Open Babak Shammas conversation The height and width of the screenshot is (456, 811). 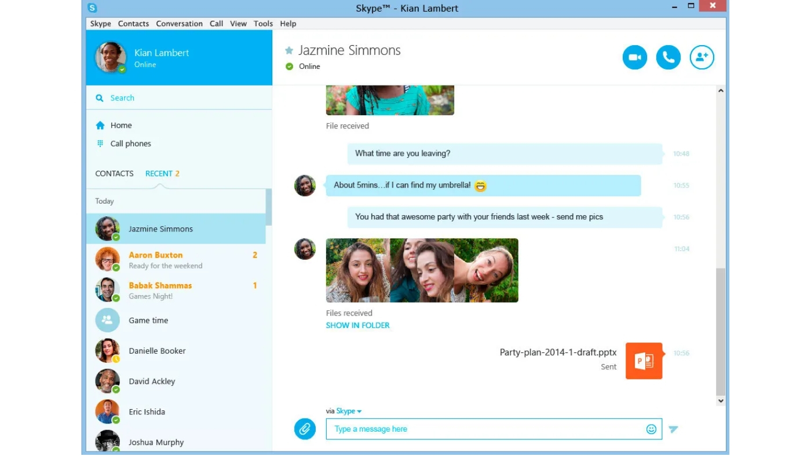[176, 290]
